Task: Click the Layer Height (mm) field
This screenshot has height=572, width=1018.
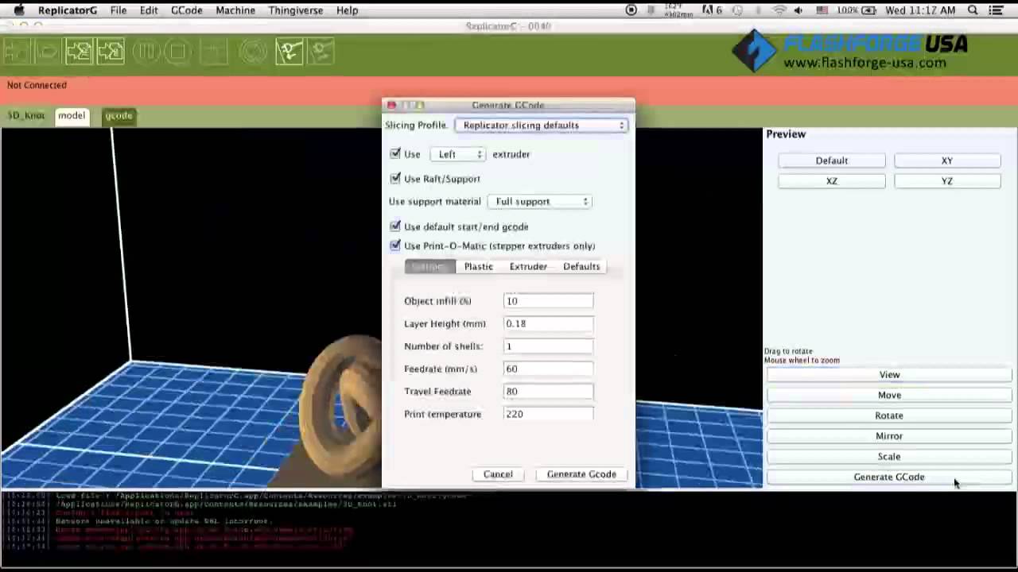Action: point(548,323)
